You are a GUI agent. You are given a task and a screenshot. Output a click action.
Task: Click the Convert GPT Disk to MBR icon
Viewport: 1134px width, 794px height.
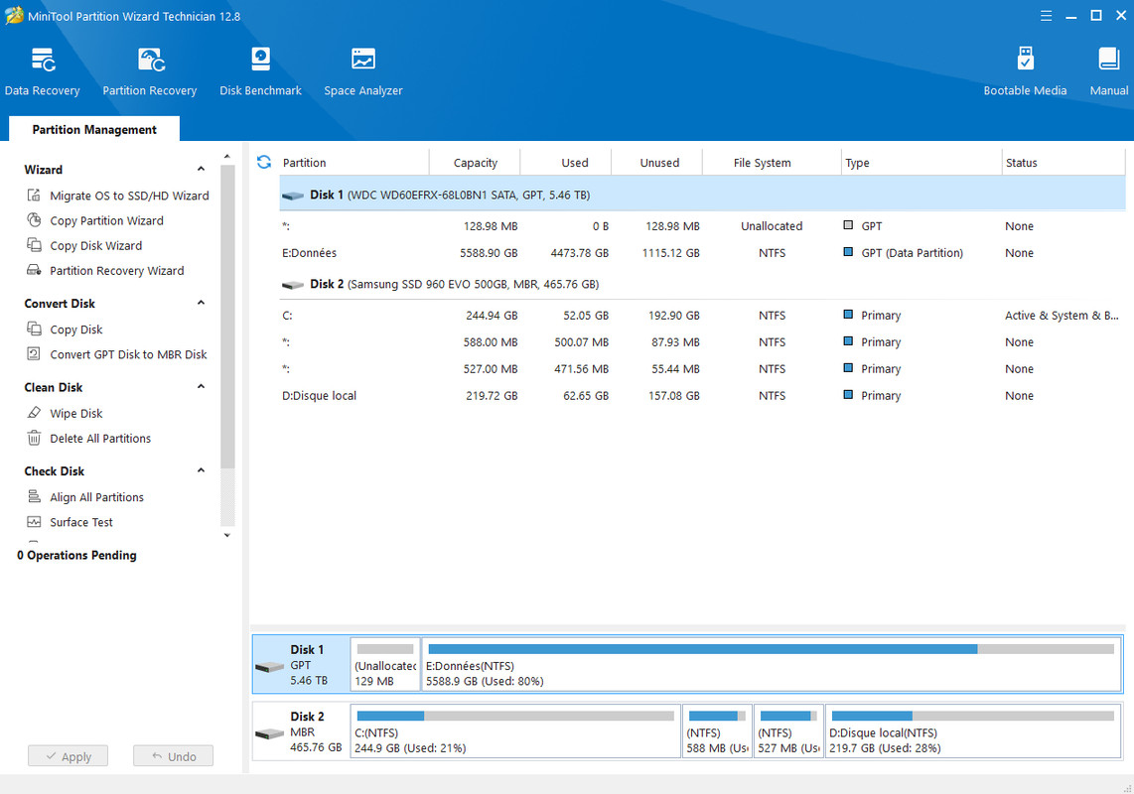coord(34,353)
